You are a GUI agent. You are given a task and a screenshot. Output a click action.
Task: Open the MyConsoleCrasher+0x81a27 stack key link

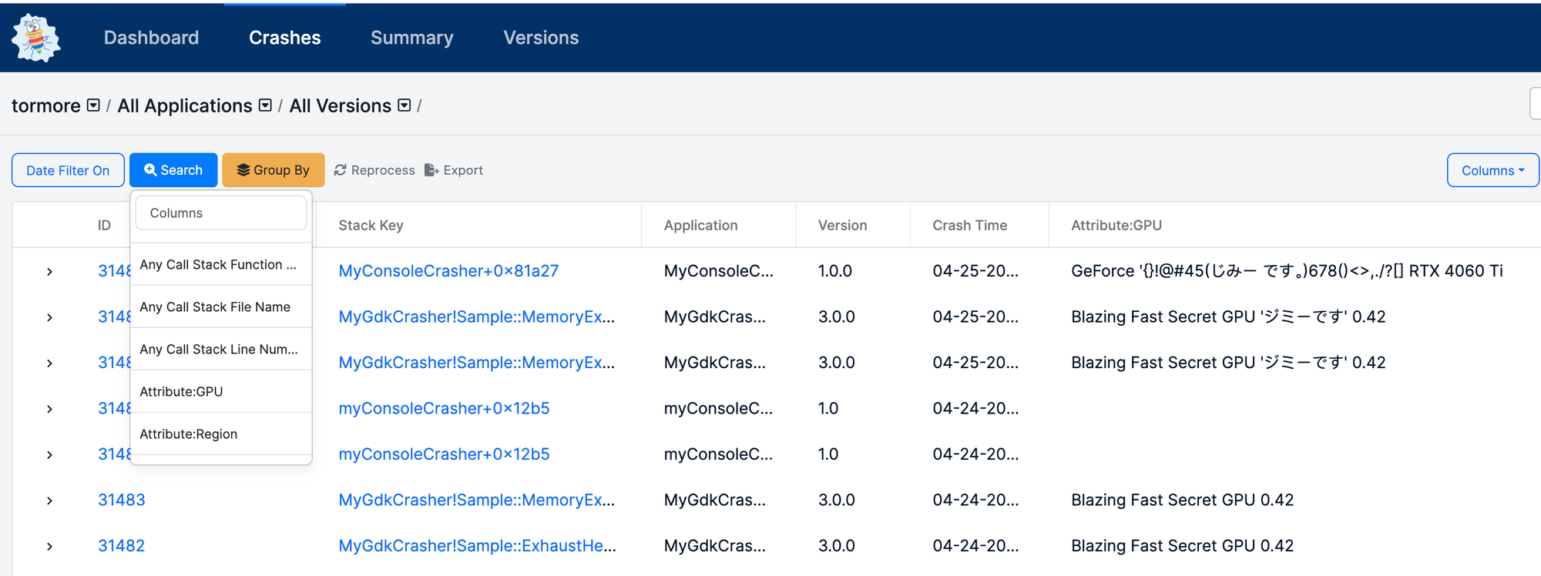(448, 271)
